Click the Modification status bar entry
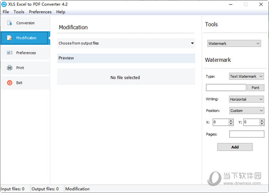This screenshot has height=193, width=269. coord(78,189)
